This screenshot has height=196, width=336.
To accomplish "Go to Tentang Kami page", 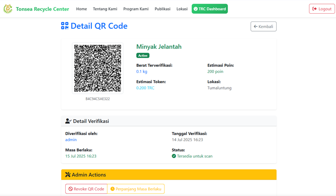I will point(105,9).
